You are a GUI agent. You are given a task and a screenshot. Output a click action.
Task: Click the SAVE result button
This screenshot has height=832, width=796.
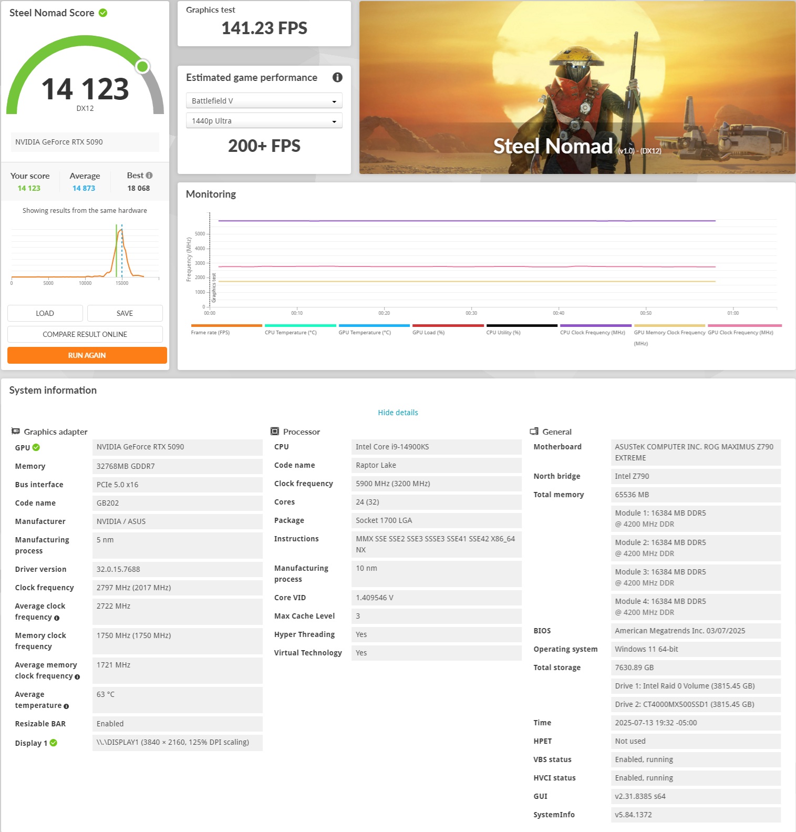(125, 313)
